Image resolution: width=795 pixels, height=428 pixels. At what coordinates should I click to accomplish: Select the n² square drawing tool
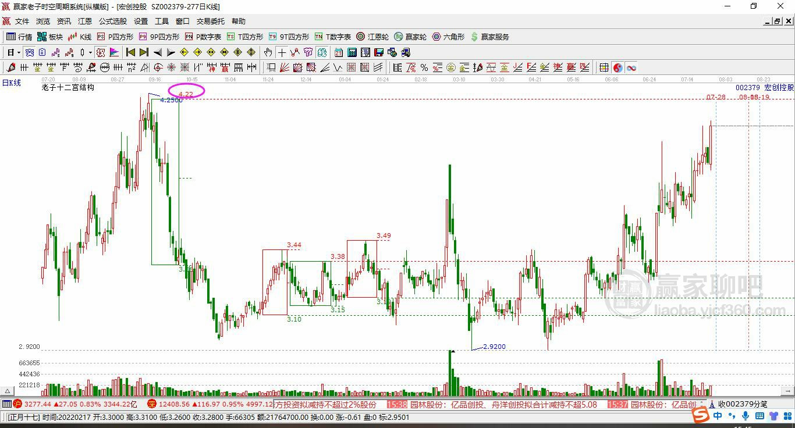pyautogui.click(x=132, y=67)
